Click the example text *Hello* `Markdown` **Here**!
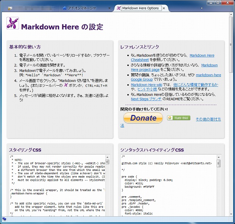Screen dimensions: 235x224 point(54,75)
